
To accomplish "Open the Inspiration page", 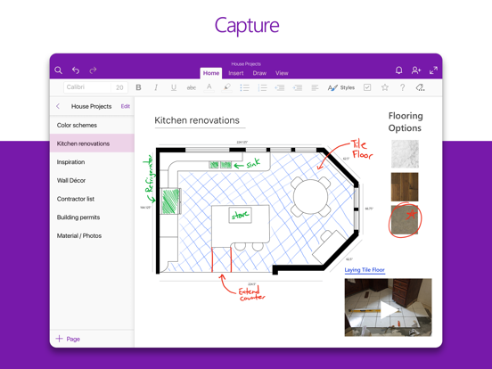I will click(92, 162).
